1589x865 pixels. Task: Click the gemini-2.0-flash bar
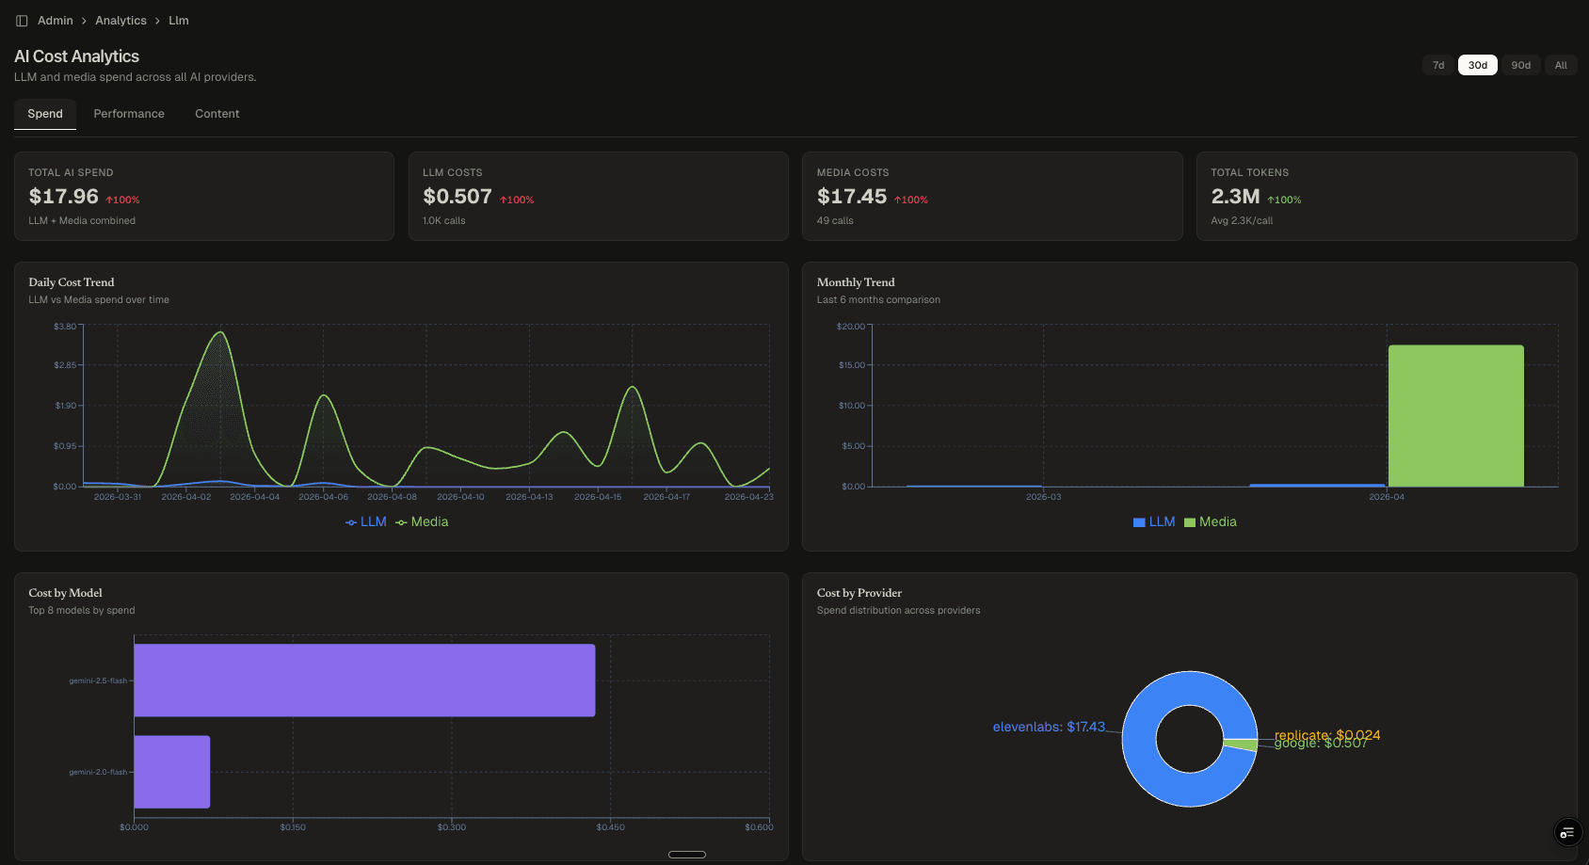pos(171,771)
